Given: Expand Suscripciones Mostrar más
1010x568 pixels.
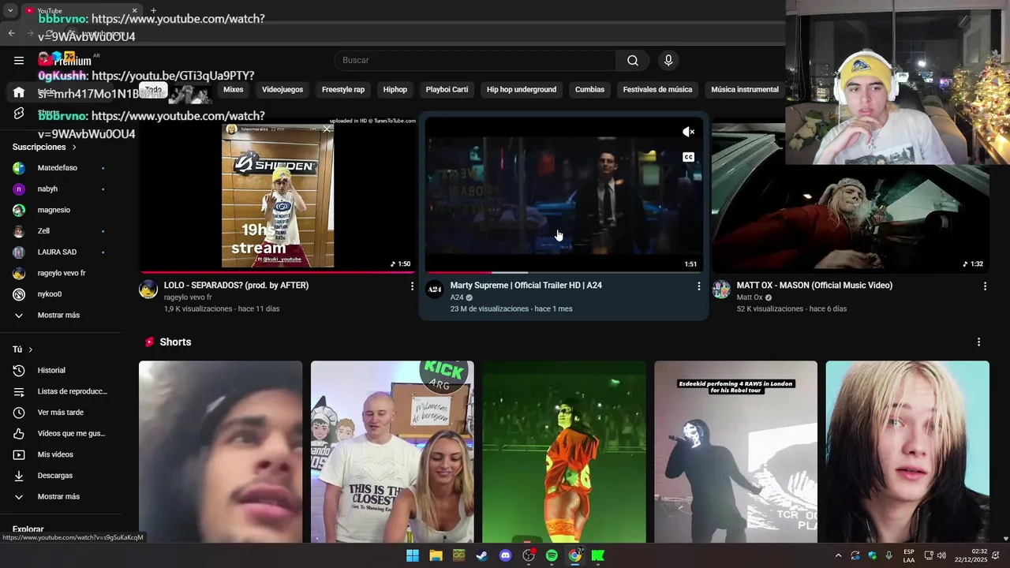Looking at the screenshot, I should point(58,315).
